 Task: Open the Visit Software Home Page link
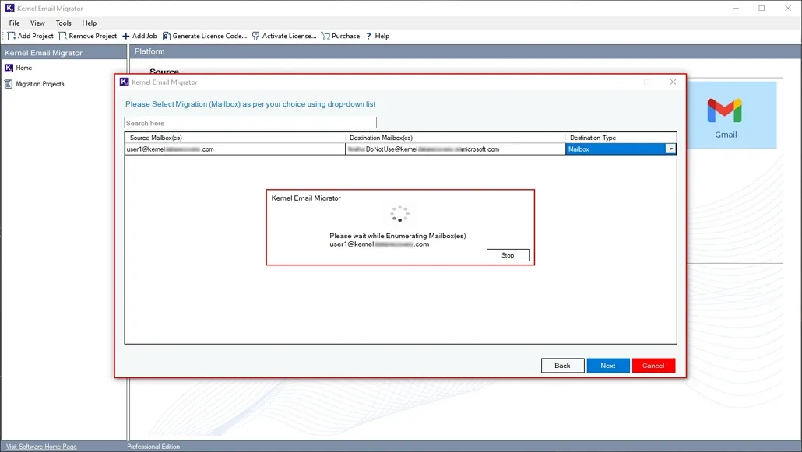click(40, 447)
